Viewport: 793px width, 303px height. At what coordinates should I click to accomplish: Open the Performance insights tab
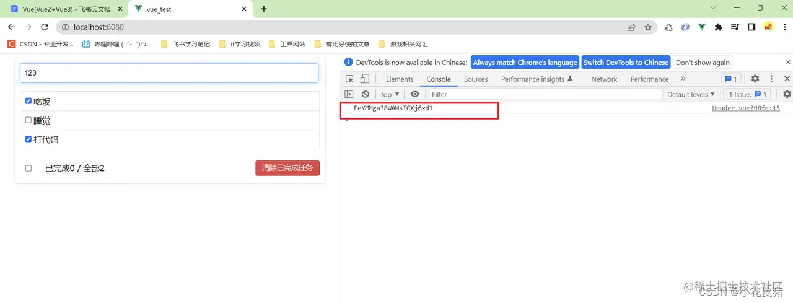537,79
